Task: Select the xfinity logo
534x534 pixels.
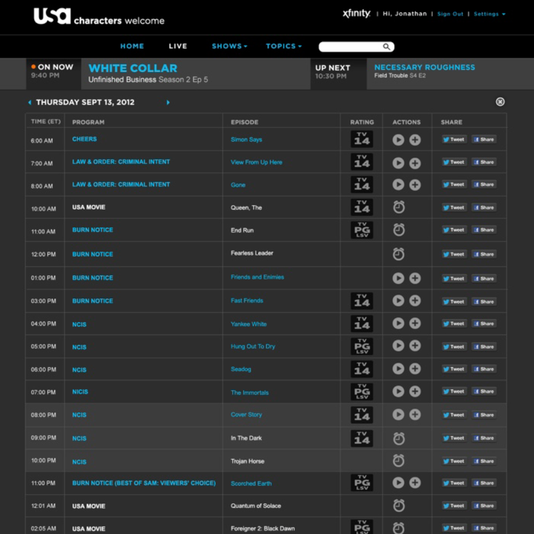Action: click(357, 13)
